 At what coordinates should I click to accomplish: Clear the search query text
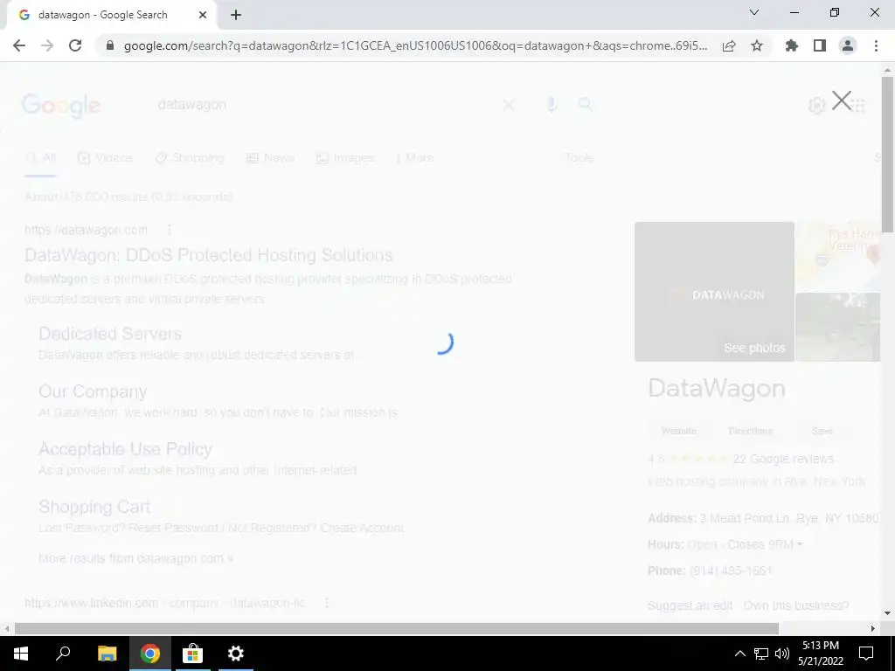pyautogui.click(x=509, y=105)
